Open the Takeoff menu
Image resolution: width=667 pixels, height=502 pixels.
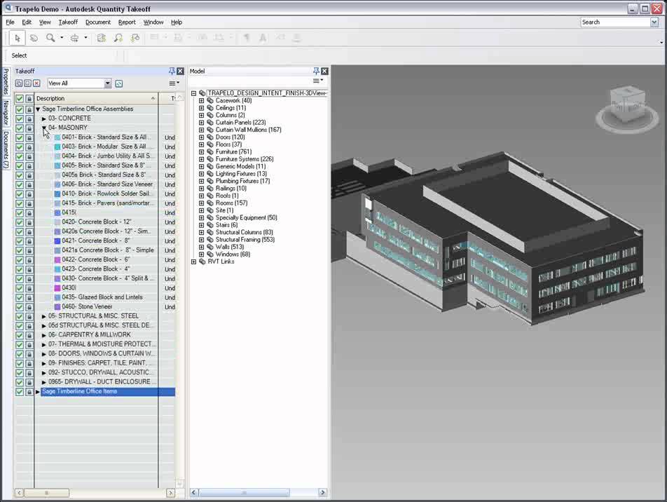click(68, 22)
